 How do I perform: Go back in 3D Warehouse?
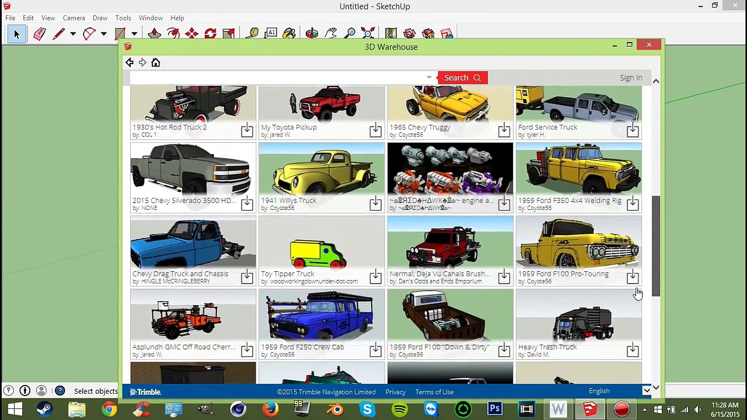[x=130, y=62]
